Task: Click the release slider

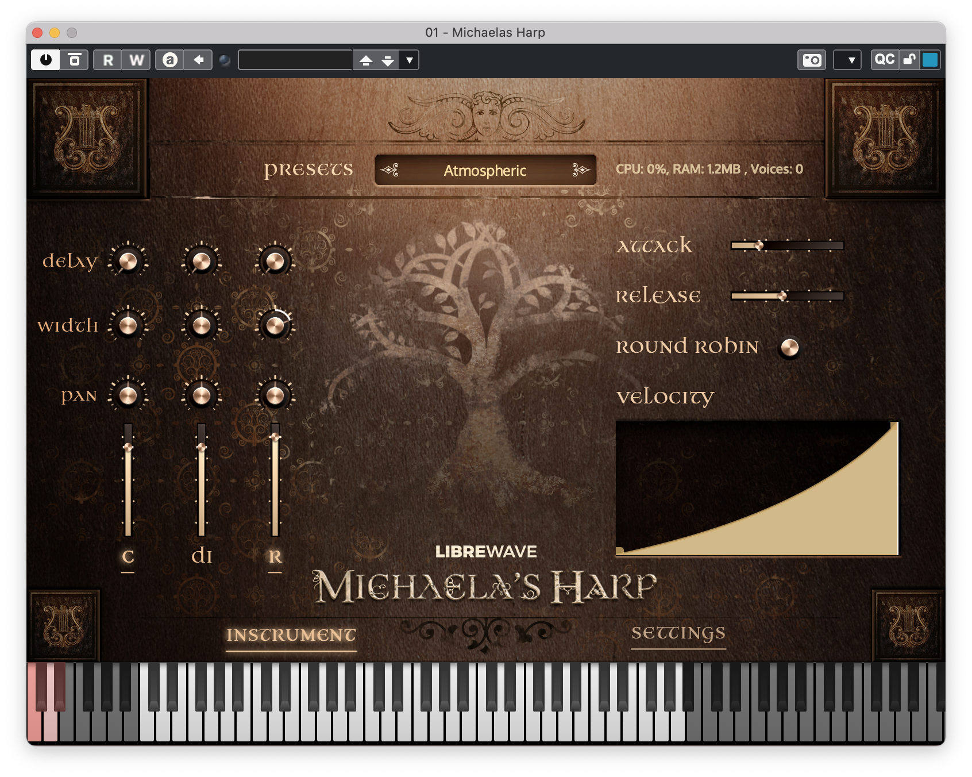Action: [787, 296]
